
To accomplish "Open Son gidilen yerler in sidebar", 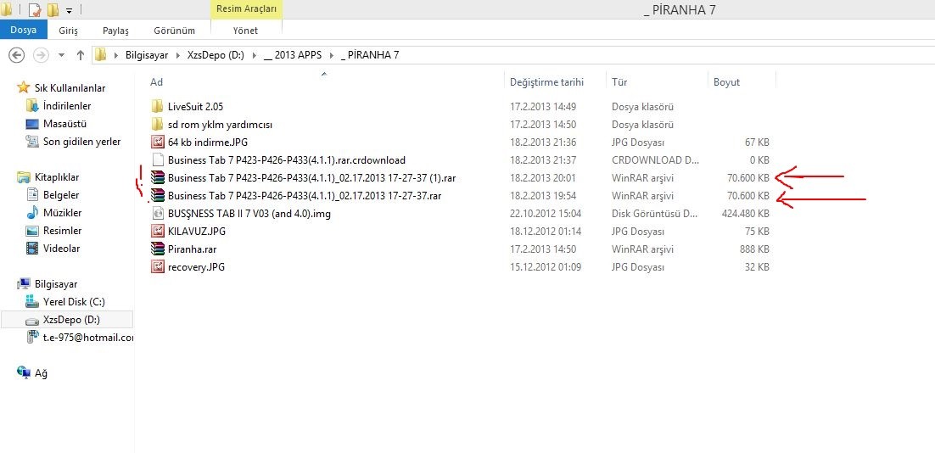I will [81, 142].
